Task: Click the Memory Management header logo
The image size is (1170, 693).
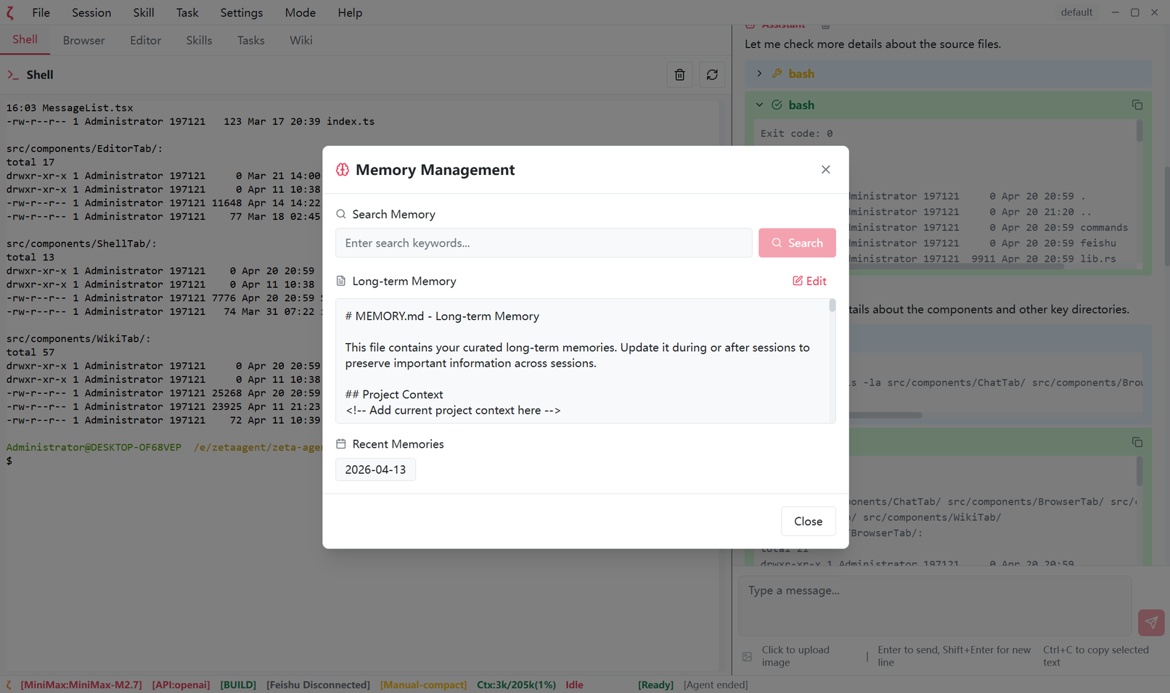Action: [342, 169]
